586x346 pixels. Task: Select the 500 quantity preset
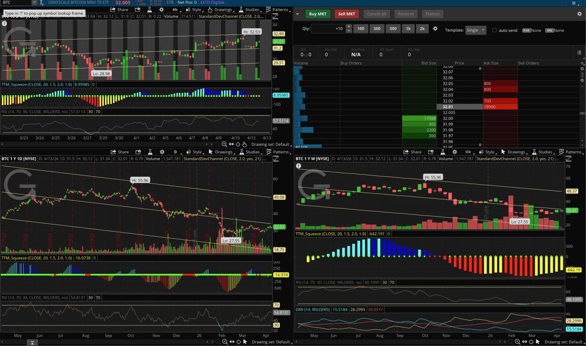click(393, 29)
